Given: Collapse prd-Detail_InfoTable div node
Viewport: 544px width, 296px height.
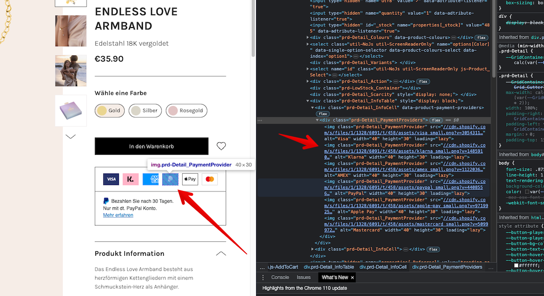Looking at the screenshot, I should point(308,101).
